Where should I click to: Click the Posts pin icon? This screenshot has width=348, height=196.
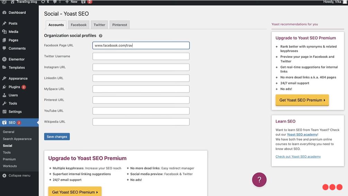click(x=5, y=23)
